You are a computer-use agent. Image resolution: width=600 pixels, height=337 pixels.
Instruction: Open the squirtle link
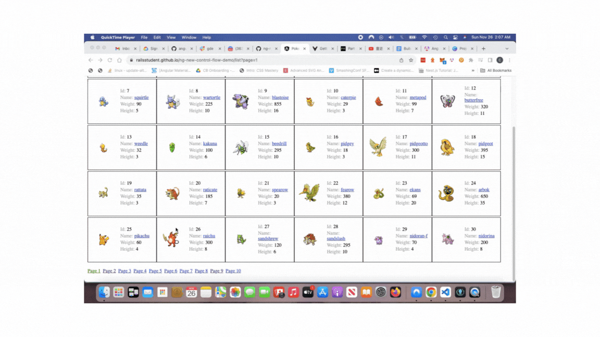click(x=141, y=97)
